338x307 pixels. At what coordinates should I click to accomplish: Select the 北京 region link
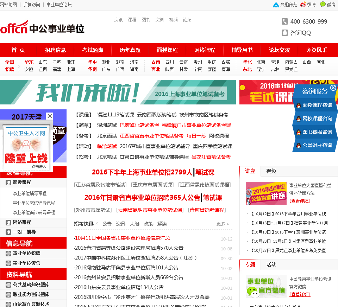click(x=261, y=62)
